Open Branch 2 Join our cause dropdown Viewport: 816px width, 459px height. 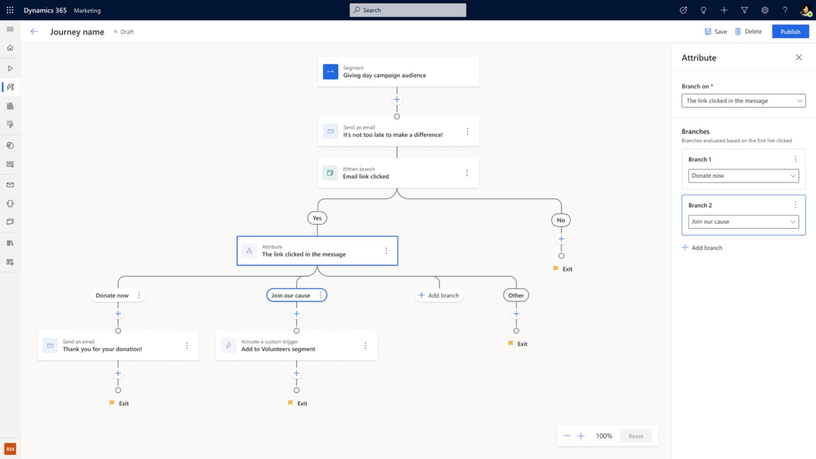coord(744,222)
